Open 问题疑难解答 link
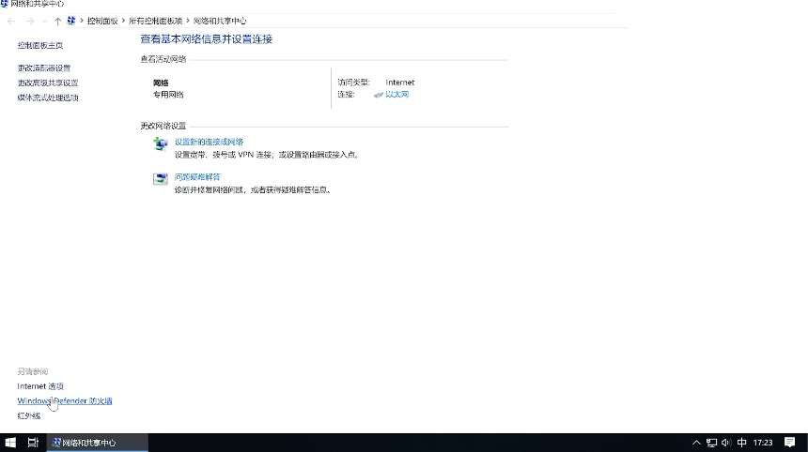 click(197, 177)
